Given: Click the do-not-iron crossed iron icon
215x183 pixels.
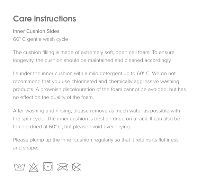Looking at the screenshot, I should point(62,167).
